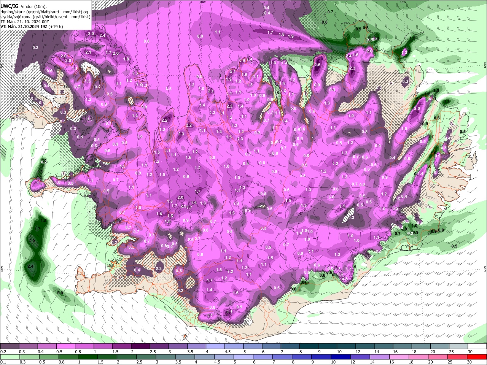Click the 'VT: Mán. 21.10.2024 19Z' line
Viewport: 487px width, 365px height.
24,27
